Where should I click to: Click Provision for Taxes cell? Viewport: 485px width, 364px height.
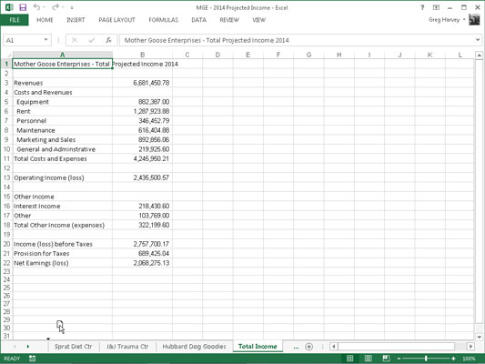63,253
